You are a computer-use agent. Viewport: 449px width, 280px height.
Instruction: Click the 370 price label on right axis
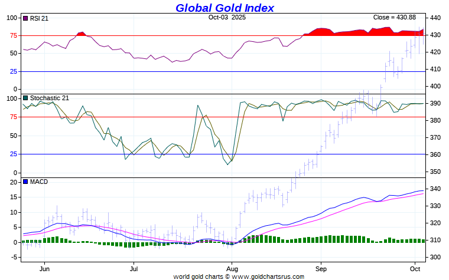(x=436, y=137)
